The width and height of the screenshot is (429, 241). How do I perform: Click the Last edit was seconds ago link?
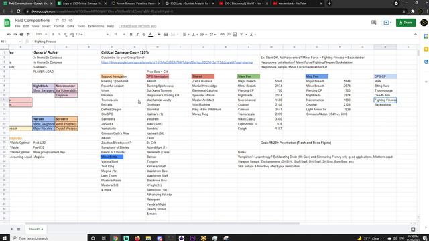(x=137, y=27)
